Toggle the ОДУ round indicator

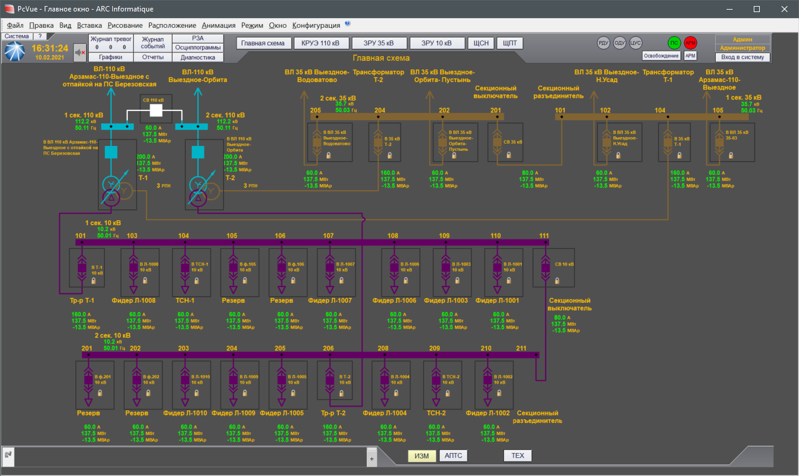620,43
